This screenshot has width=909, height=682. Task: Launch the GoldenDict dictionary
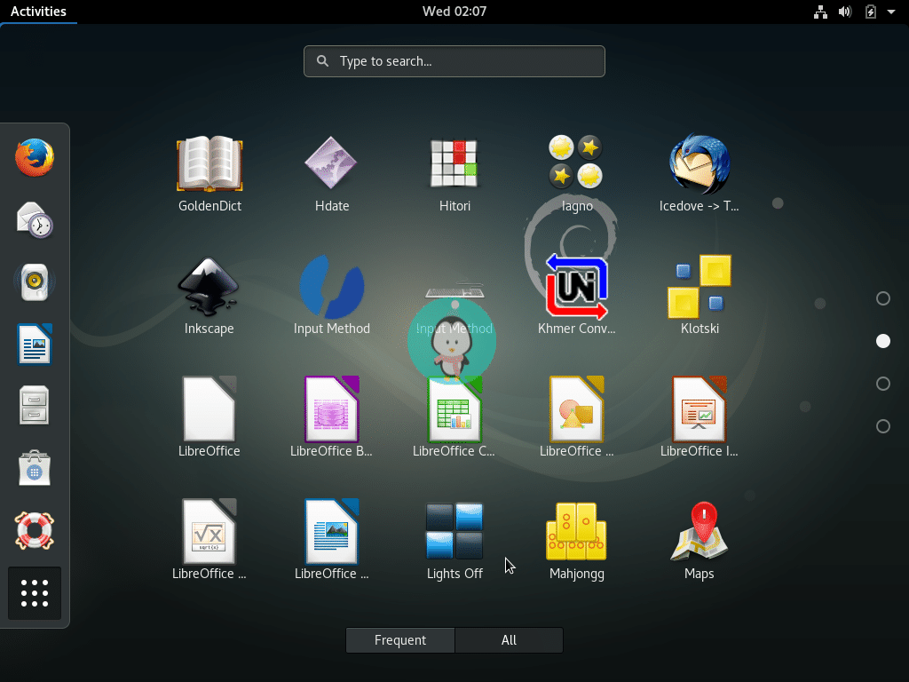[209, 164]
